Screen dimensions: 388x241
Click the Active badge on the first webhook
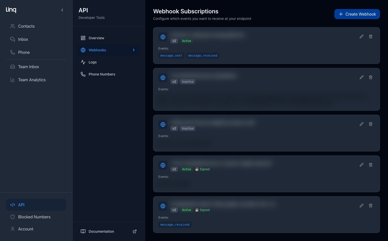tap(187, 41)
